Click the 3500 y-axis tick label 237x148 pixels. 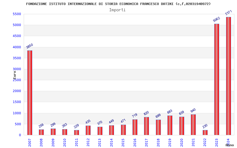point(17,58)
